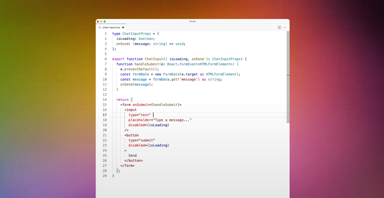Click the editor's vertical scrollbar thumb

tap(288, 77)
